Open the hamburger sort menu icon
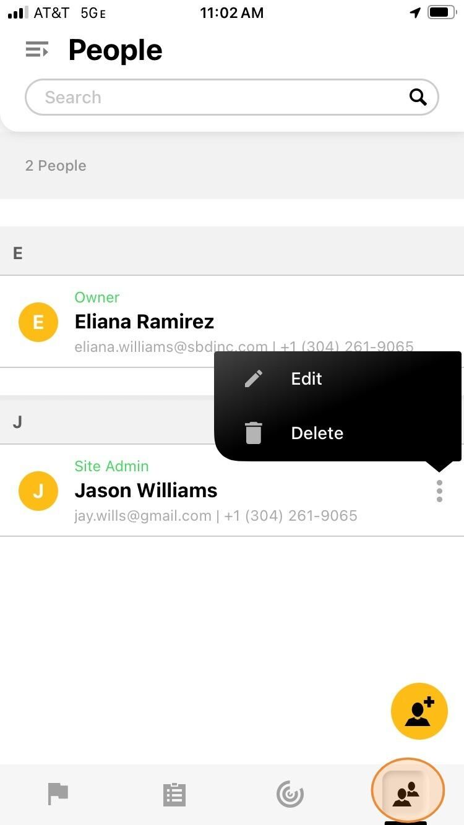Viewport: 464px width, 825px height. click(37, 50)
